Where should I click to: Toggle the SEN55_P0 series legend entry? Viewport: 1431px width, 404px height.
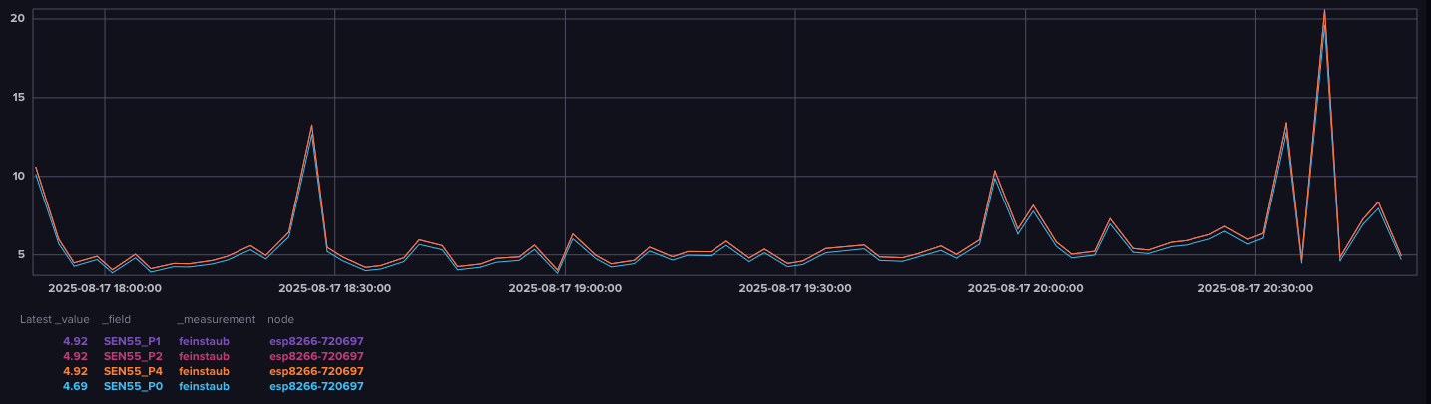pyautogui.click(x=132, y=386)
